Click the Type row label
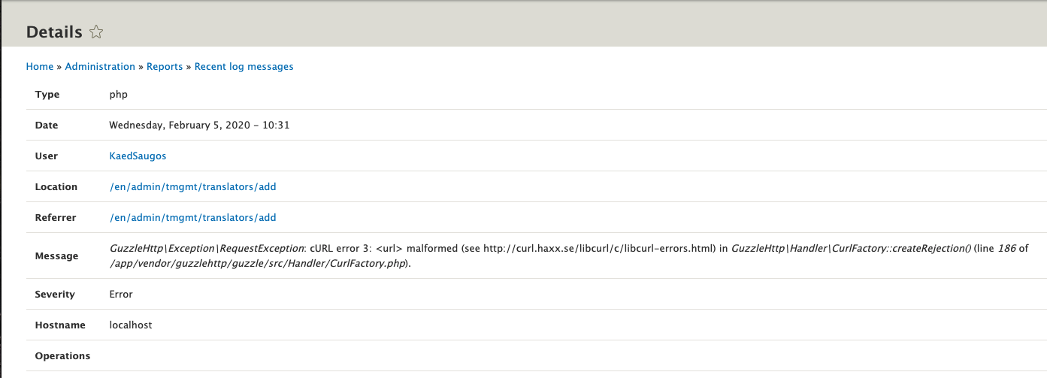This screenshot has height=378, width=1047. pos(47,95)
